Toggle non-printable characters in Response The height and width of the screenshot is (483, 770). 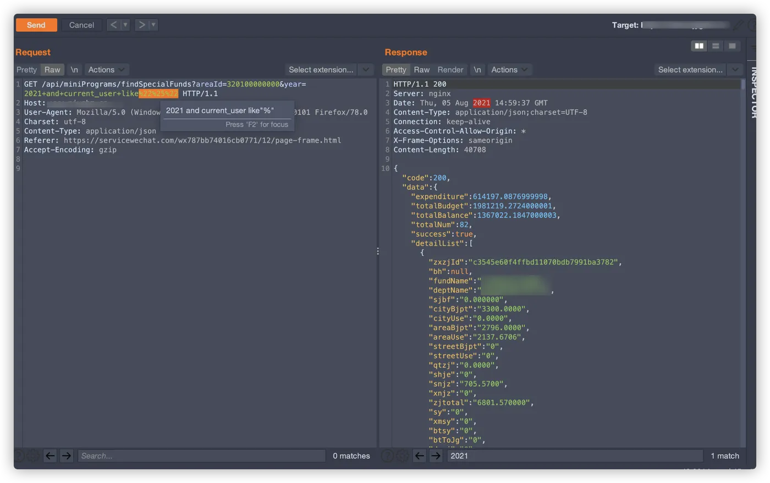[477, 70]
